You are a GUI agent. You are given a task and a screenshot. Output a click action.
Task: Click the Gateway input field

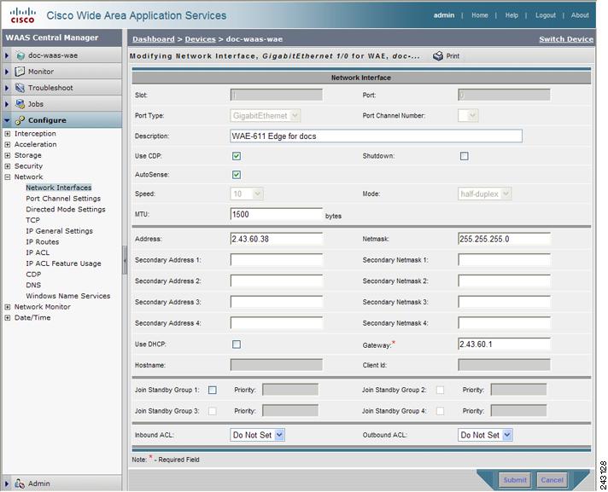[504, 344]
